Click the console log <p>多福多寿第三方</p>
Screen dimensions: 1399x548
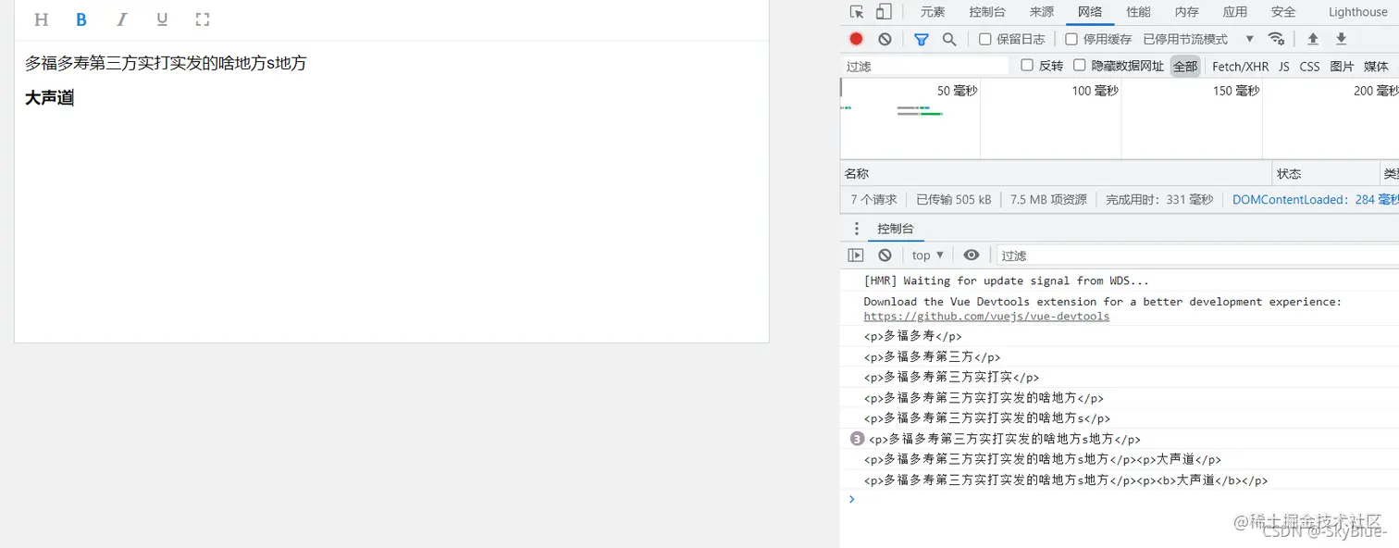coord(932,356)
